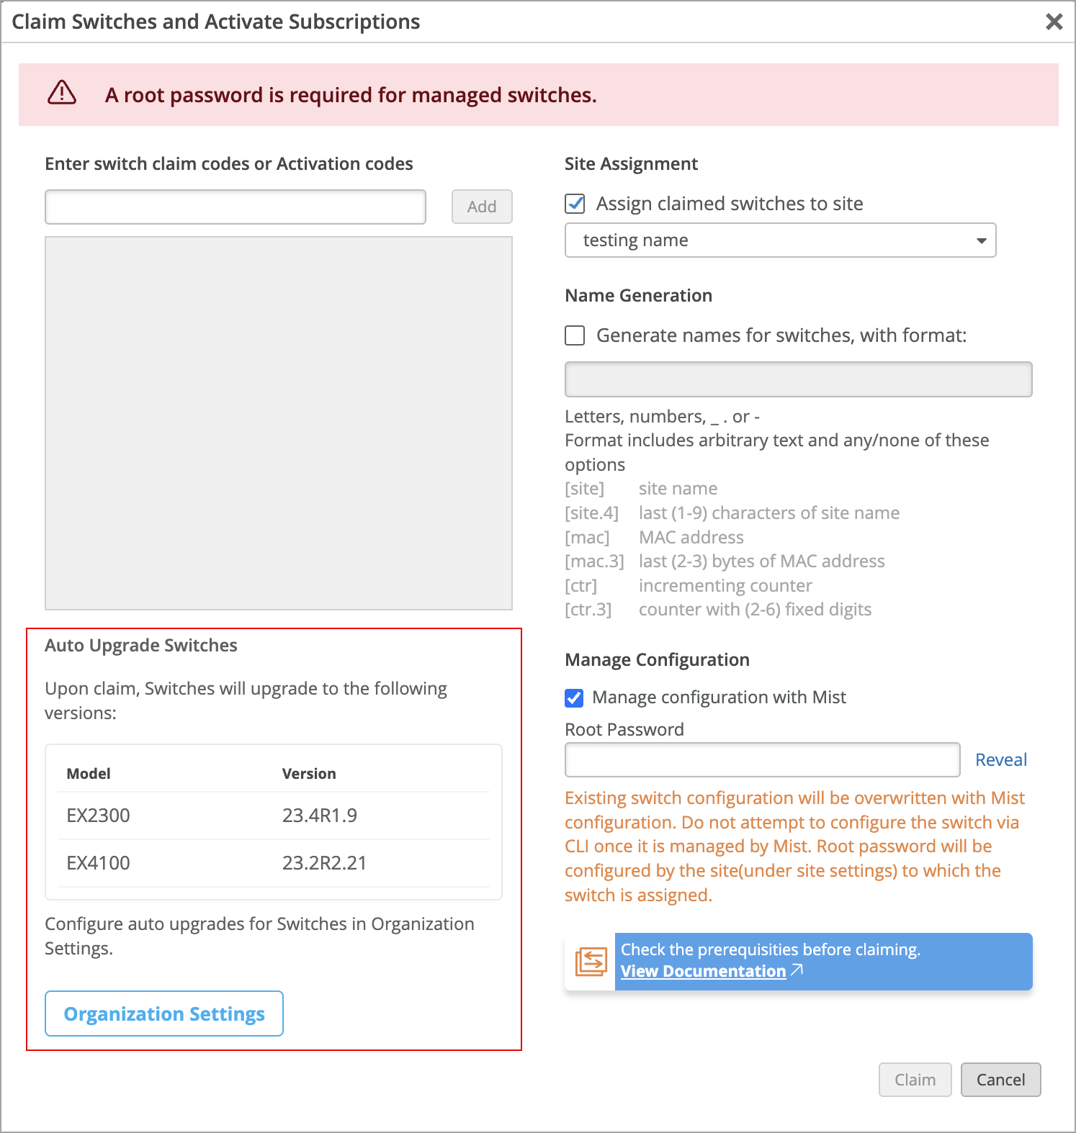1076x1133 pixels.
Task: Uncheck Manage configuration with Mist
Action: pos(574,698)
